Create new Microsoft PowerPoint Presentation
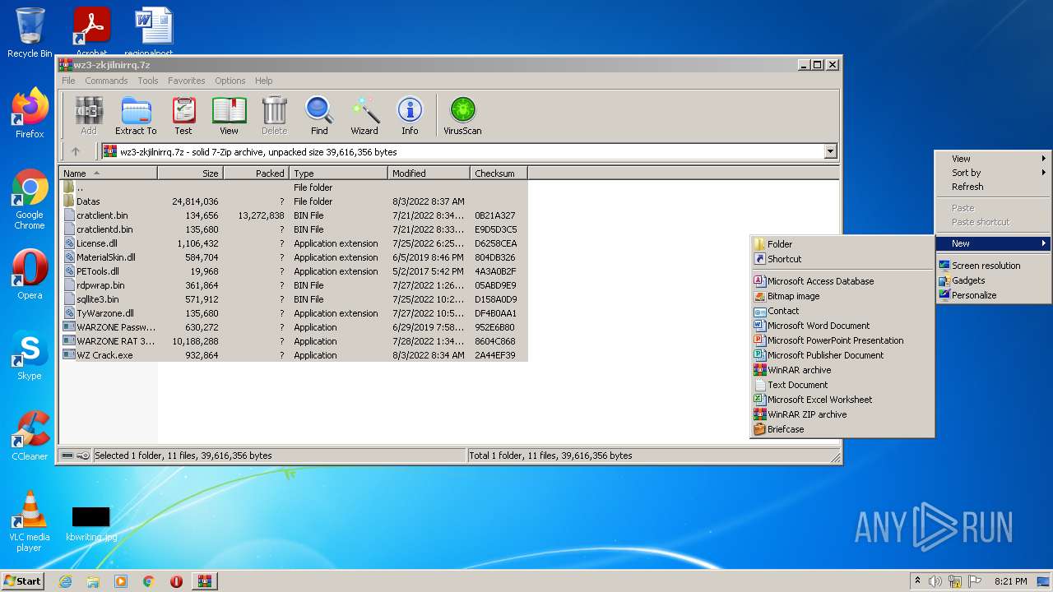 tap(842, 340)
